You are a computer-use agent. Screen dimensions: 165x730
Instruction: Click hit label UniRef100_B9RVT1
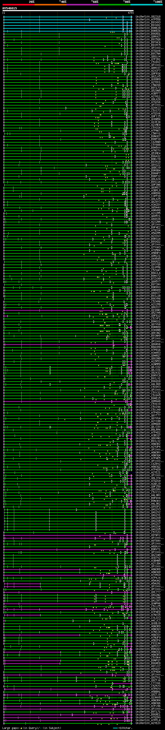(x=148, y=549)
